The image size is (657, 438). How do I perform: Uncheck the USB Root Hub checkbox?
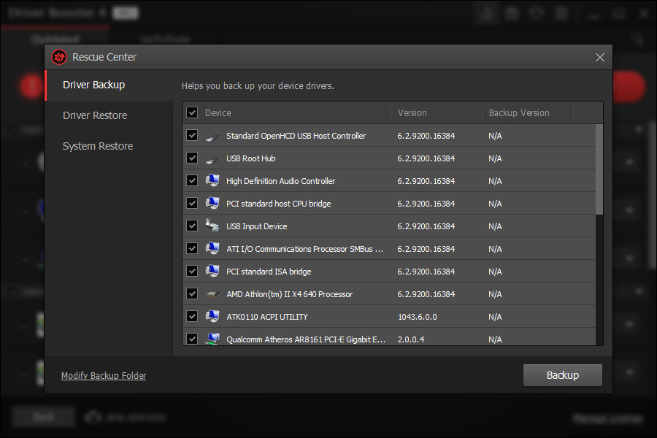(x=192, y=158)
